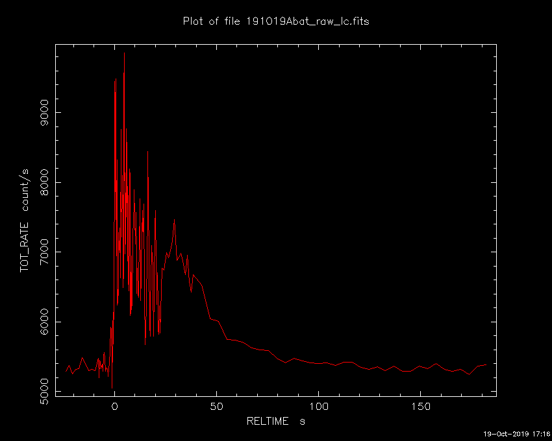Click the x-axis tick label 150
552x441 pixels.
[x=421, y=407]
